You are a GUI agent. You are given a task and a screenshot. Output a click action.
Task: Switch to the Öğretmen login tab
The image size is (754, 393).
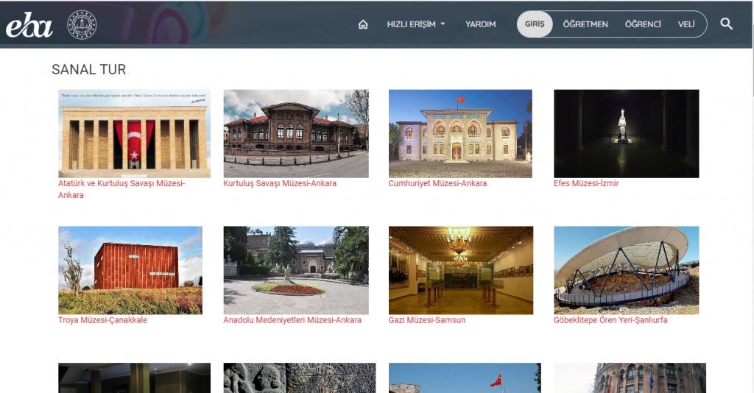pyautogui.click(x=585, y=24)
